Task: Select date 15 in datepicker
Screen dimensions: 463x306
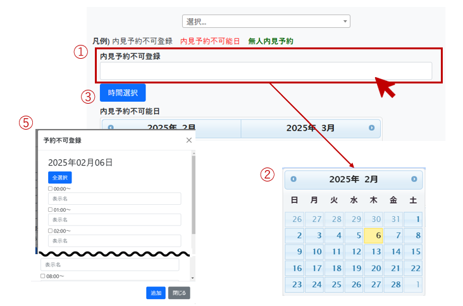Action: (413, 252)
